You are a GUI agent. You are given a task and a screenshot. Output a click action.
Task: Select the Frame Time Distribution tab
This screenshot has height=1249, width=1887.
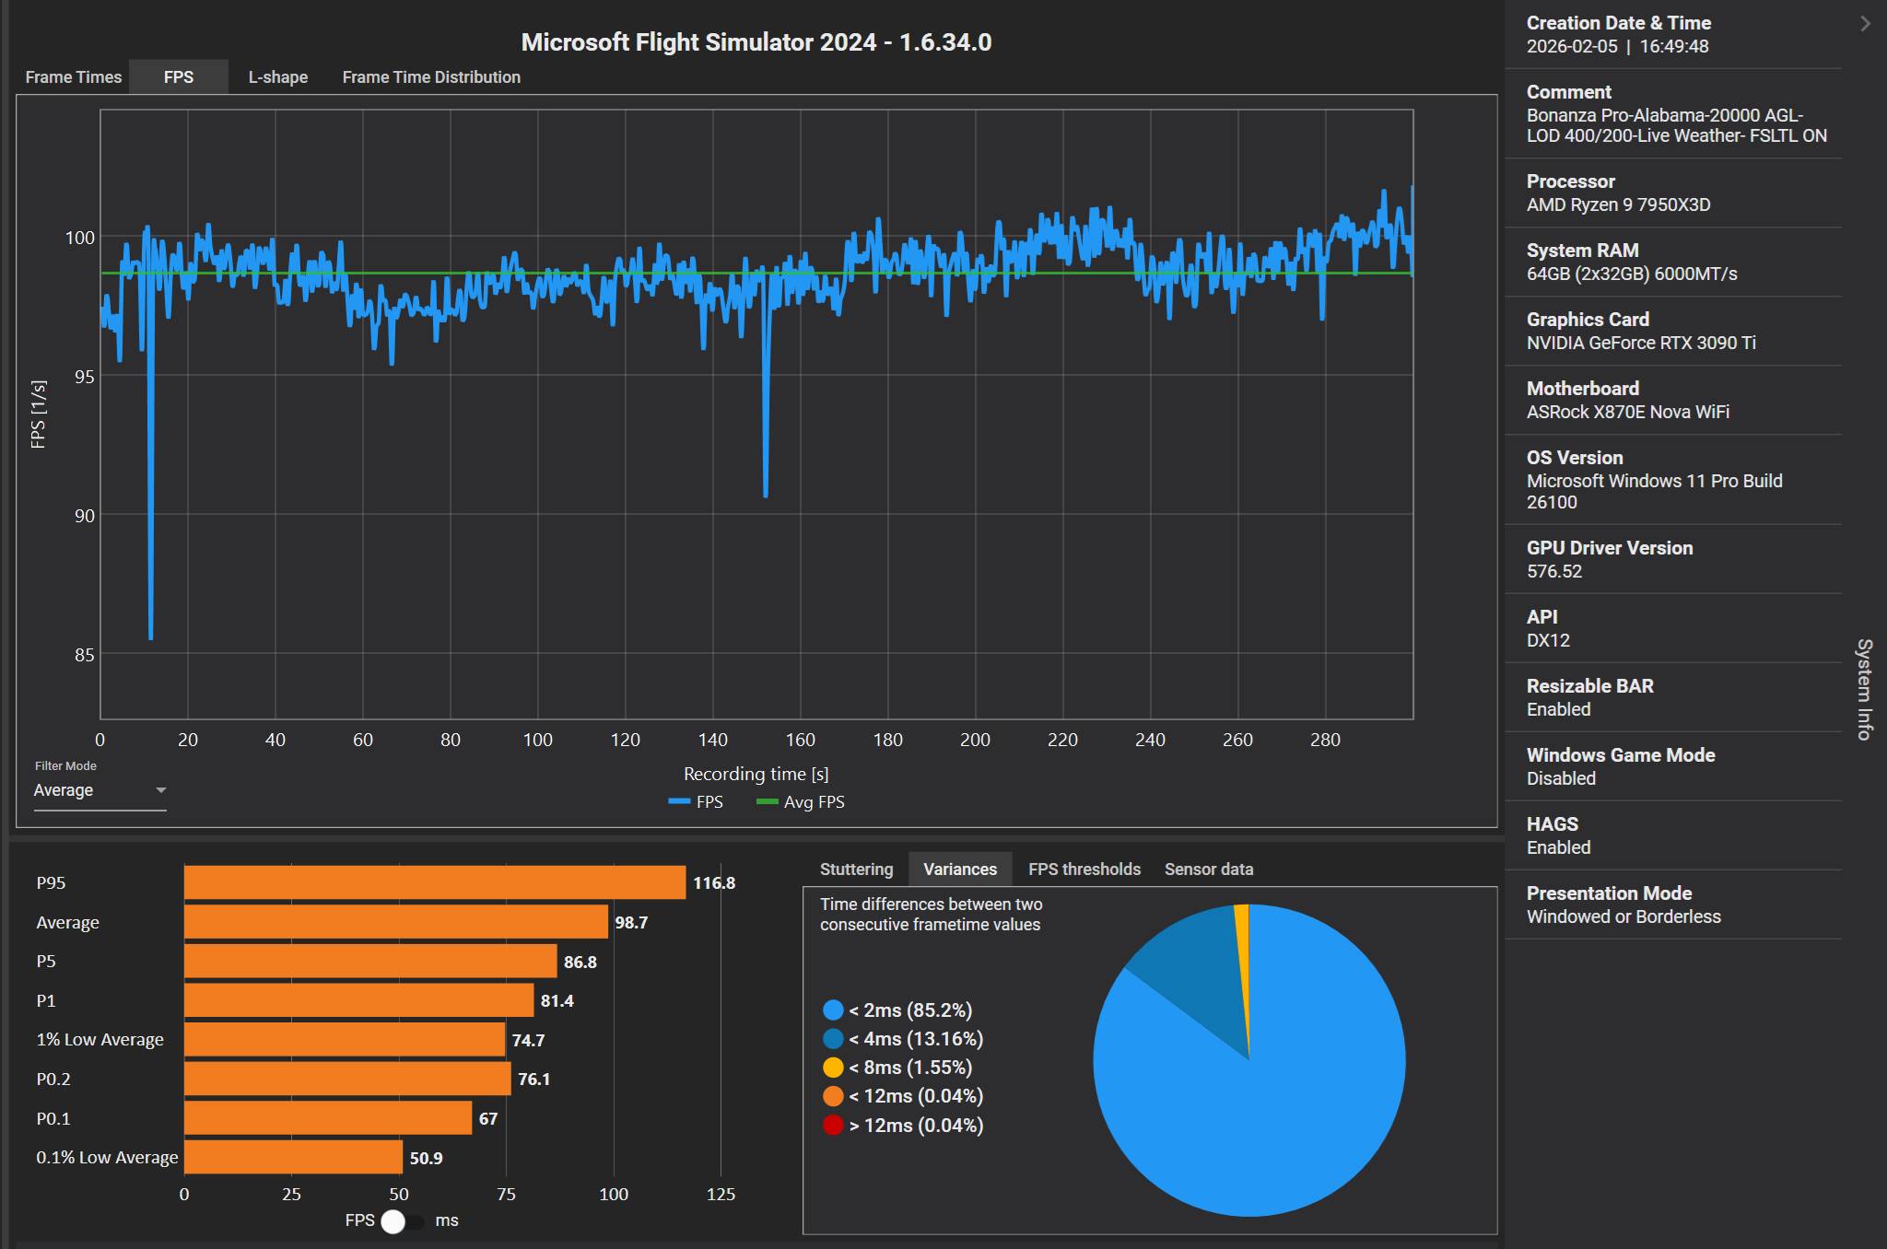431,77
